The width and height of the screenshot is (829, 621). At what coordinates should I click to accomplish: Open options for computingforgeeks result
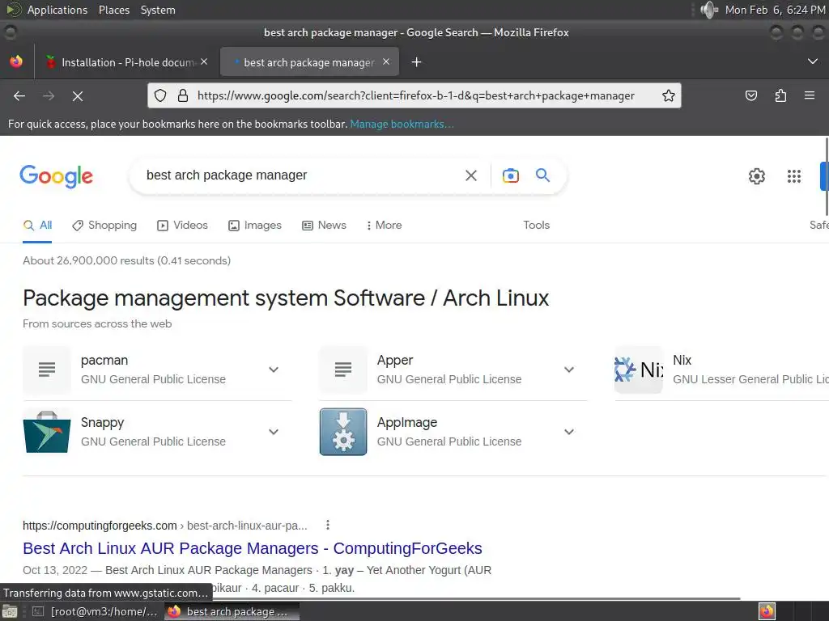[x=328, y=525]
